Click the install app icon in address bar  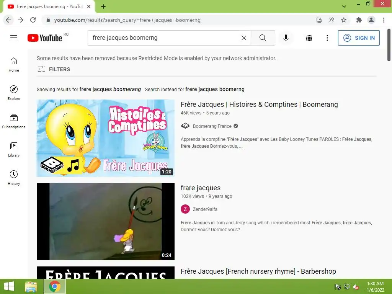click(x=319, y=20)
